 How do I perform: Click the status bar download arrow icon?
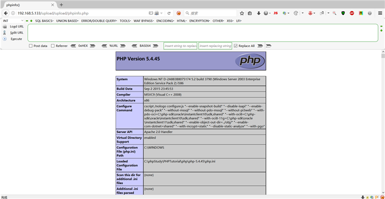point(363,197)
